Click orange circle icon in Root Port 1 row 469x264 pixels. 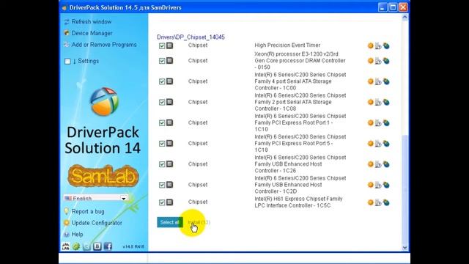370,122
